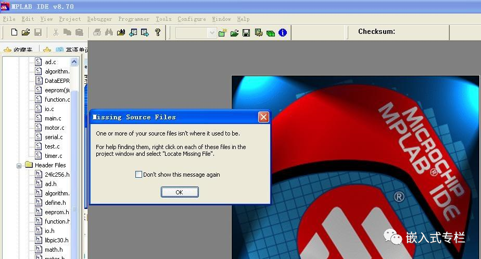Open the Configure menu
The width and height of the screenshot is (481, 259).
[192, 19]
